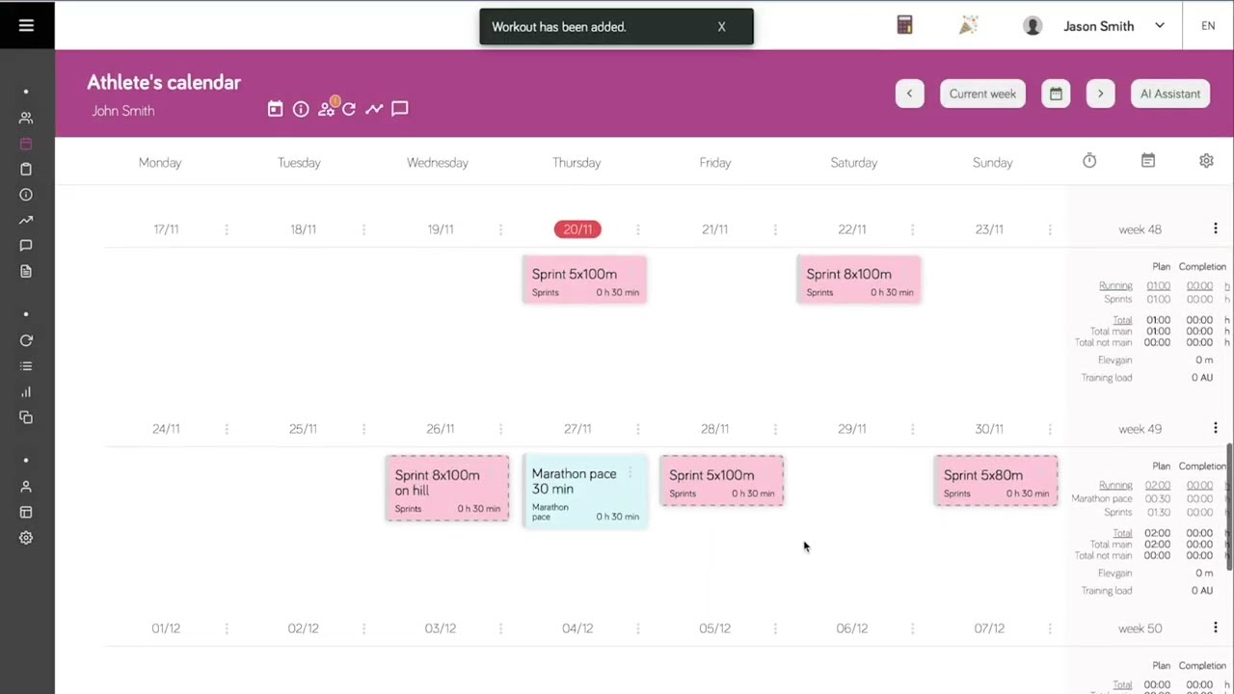The image size is (1234, 694).
Task: Open week 49 options menu
Action: tap(1215, 428)
